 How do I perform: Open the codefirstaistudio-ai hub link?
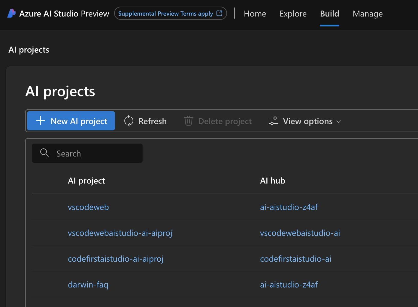(x=295, y=259)
